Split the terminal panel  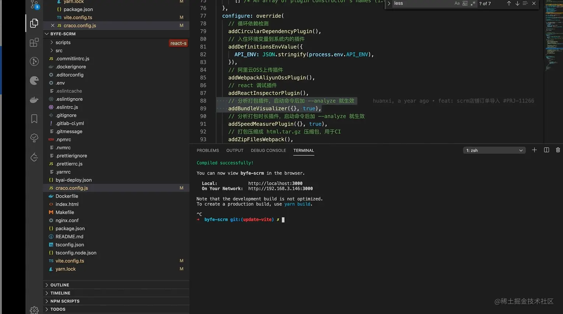[546, 150]
